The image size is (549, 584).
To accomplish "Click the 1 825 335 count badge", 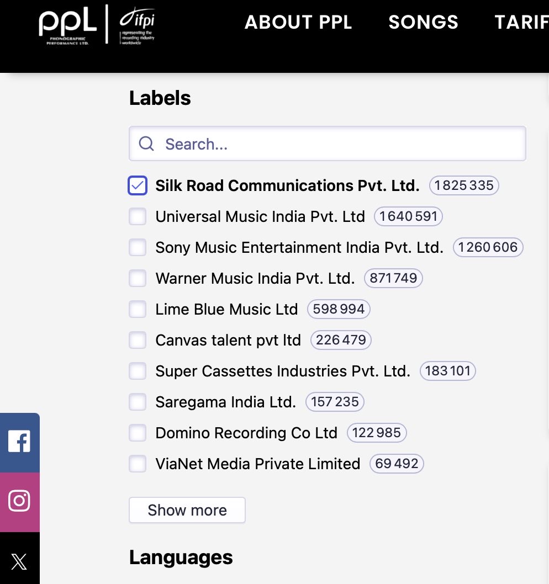I will [x=464, y=185].
